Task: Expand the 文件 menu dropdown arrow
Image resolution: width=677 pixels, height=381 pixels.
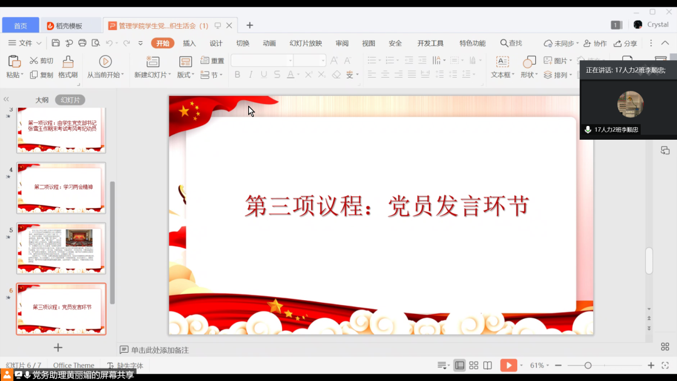Action: point(39,43)
